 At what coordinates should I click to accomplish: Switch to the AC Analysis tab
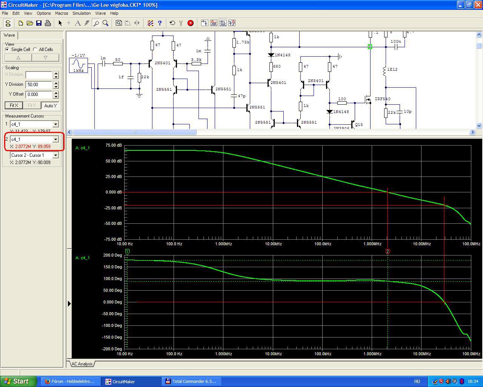(82, 364)
